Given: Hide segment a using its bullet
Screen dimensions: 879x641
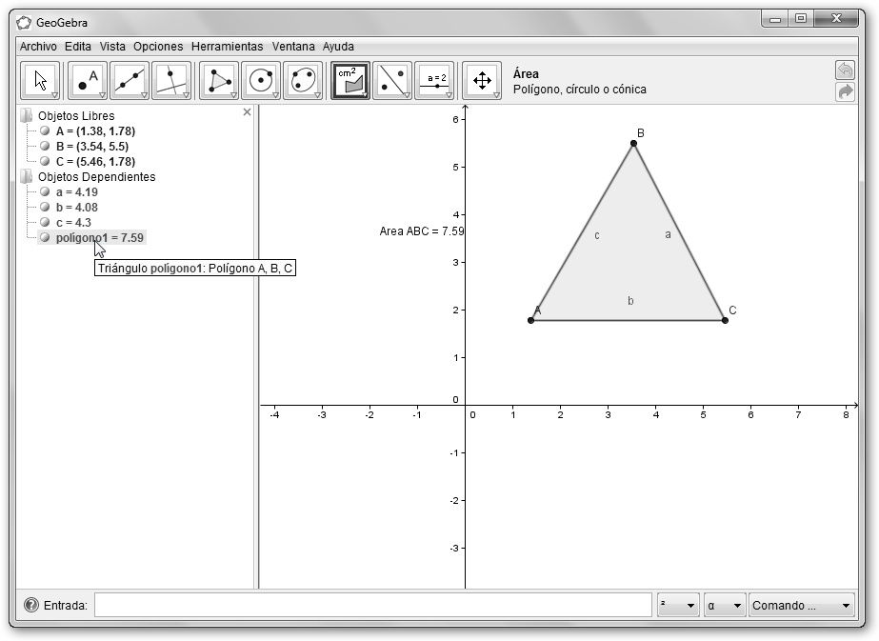Looking at the screenshot, I should tap(45, 192).
